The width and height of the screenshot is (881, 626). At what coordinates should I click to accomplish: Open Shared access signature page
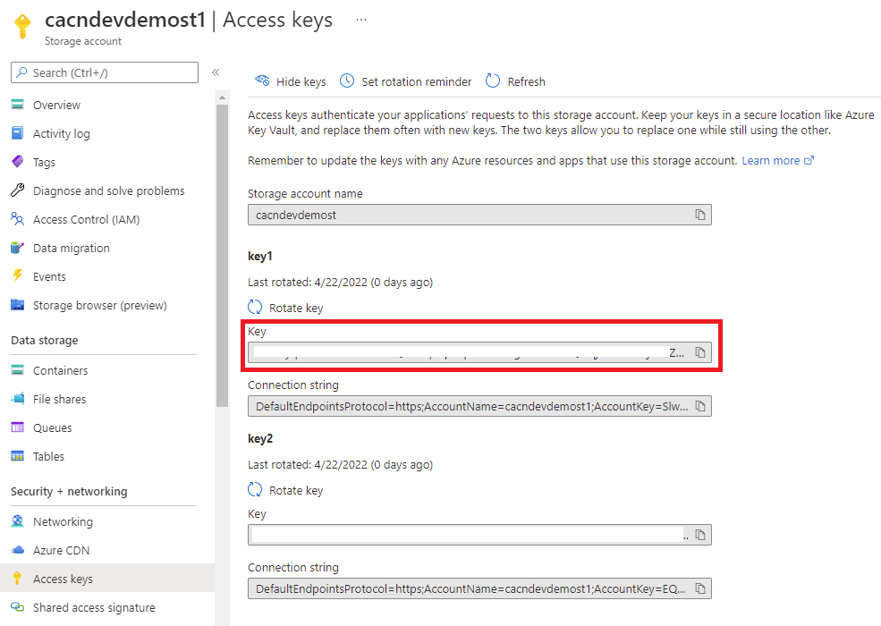94,607
